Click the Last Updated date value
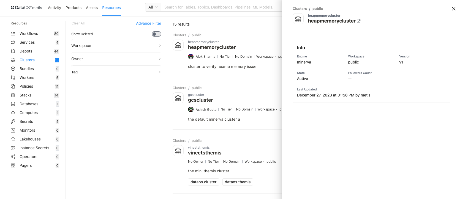Viewport: 460px width, 199px height. (x=334, y=95)
